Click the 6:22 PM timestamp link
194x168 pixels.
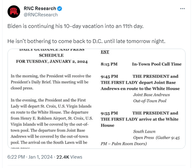[x=16, y=157]
